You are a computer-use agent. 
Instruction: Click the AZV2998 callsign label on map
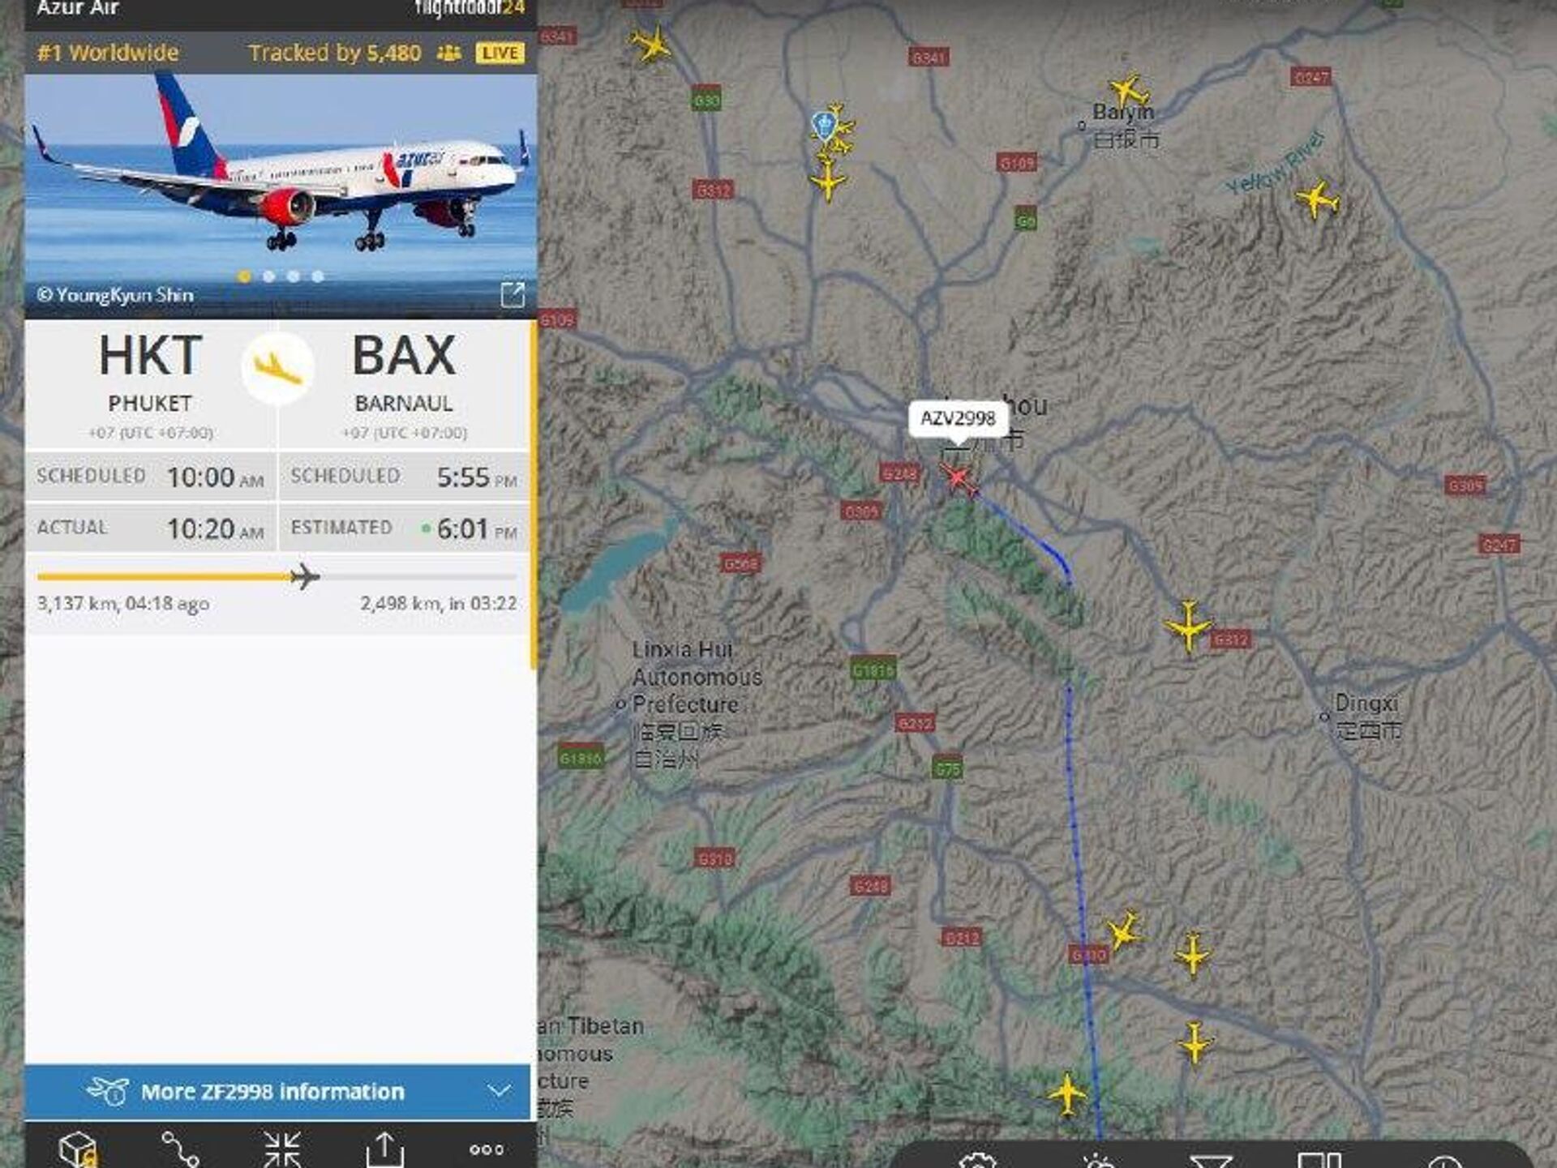pos(958,418)
